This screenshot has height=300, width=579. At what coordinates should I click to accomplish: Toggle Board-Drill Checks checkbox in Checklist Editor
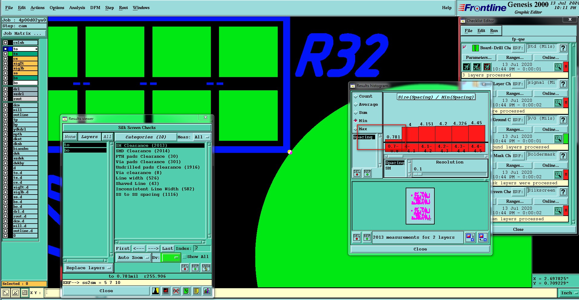coord(465,47)
